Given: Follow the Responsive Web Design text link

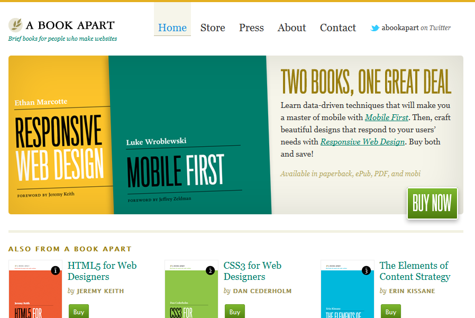Looking at the screenshot, I should [x=363, y=142].
